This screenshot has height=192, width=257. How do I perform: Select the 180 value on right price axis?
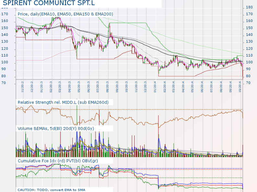pyautogui.click(x=249, y=7)
